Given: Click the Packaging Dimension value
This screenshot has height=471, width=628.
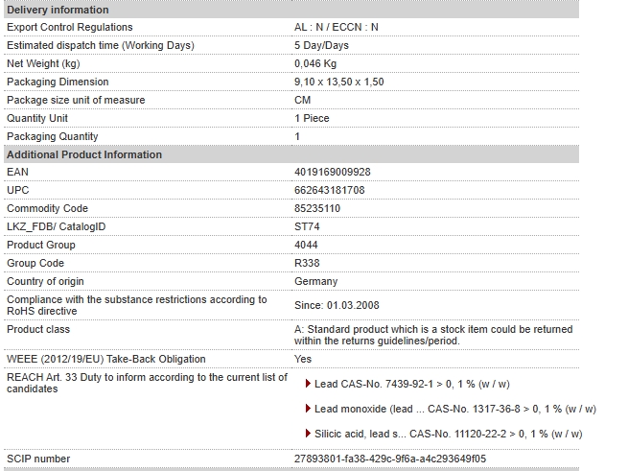Looking at the screenshot, I should pos(339,82).
